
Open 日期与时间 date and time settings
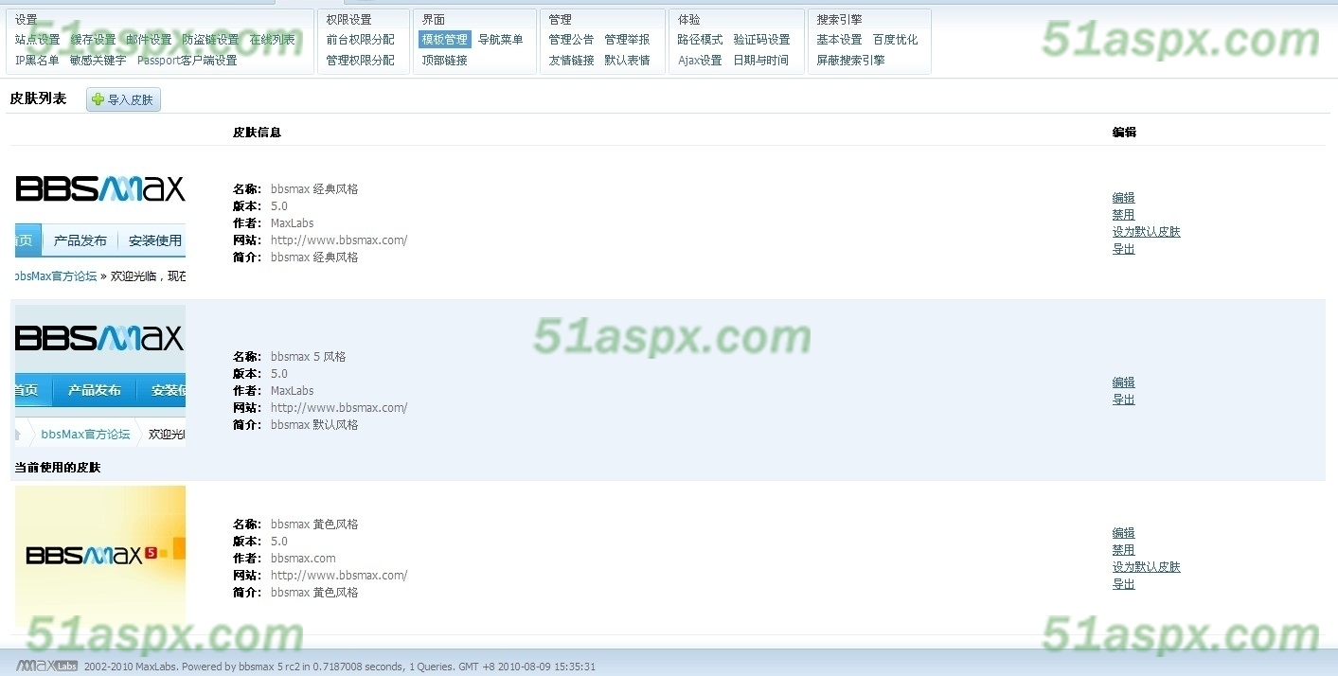point(761,61)
